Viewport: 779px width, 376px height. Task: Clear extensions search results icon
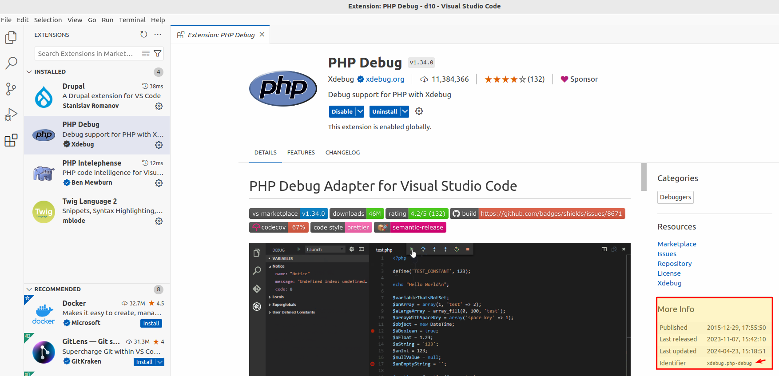tap(146, 54)
